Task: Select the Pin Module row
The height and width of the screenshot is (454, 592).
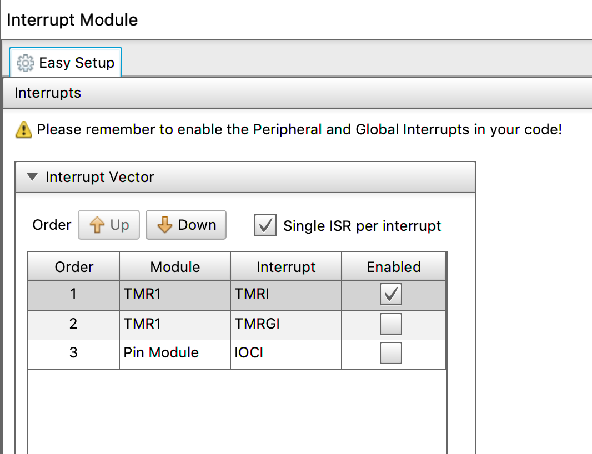Action: pyautogui.click(x=161, y=353)
